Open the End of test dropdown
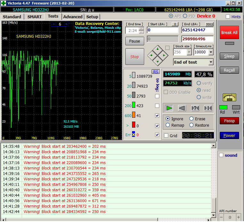Screen dimensions: 244x222 [x=211, y=62]
